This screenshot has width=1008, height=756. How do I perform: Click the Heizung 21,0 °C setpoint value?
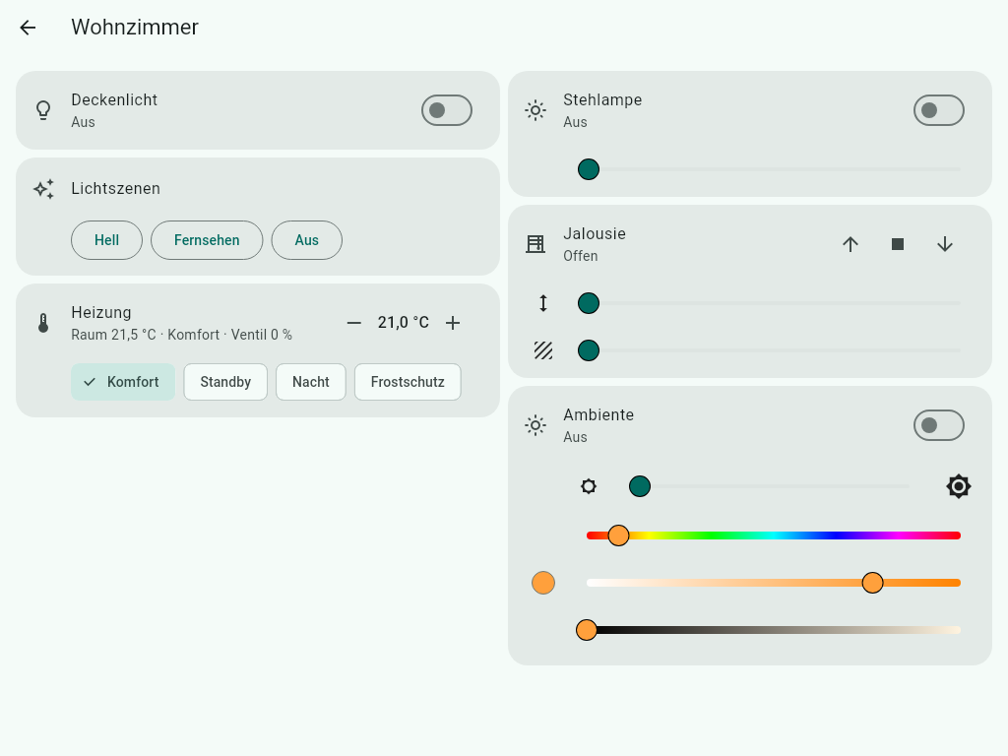pos(403,323)
